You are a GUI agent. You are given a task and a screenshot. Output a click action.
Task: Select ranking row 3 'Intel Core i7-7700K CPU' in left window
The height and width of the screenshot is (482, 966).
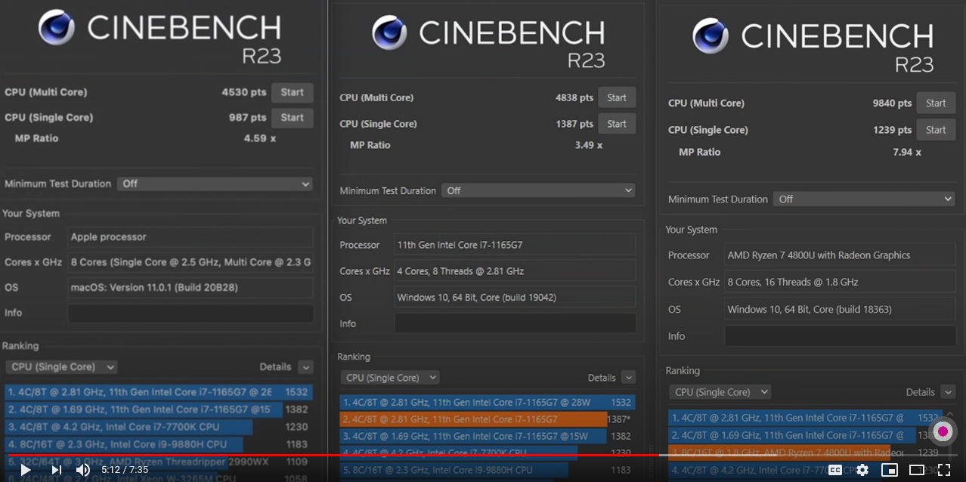click(159, 427)
